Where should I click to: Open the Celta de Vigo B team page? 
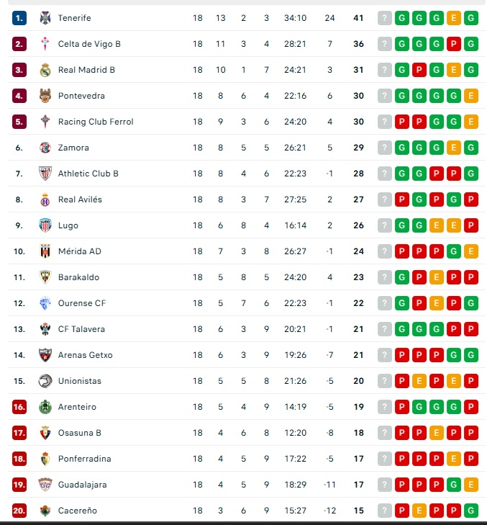click(x=89, y=44)
